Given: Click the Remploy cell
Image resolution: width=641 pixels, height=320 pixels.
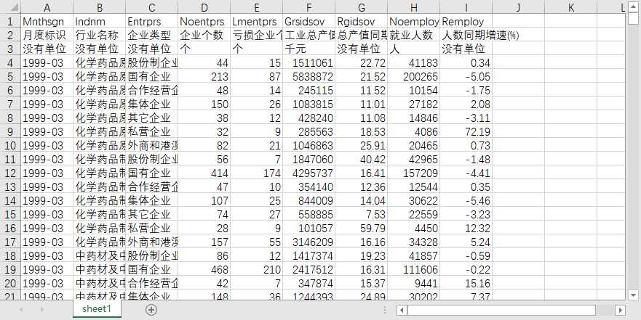Looking at the screenshot, I should [466, 21].
